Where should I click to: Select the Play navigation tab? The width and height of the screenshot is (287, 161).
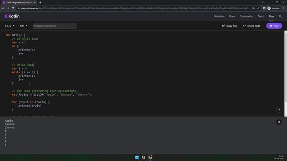coord(271,16)
